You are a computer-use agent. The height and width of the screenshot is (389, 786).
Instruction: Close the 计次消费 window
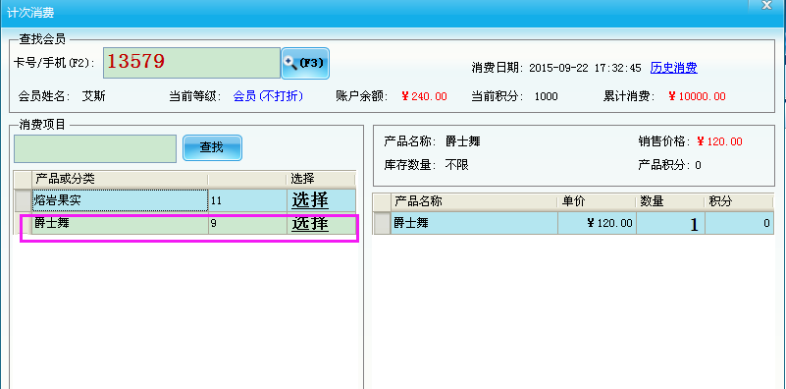click(x=767, y=5)
